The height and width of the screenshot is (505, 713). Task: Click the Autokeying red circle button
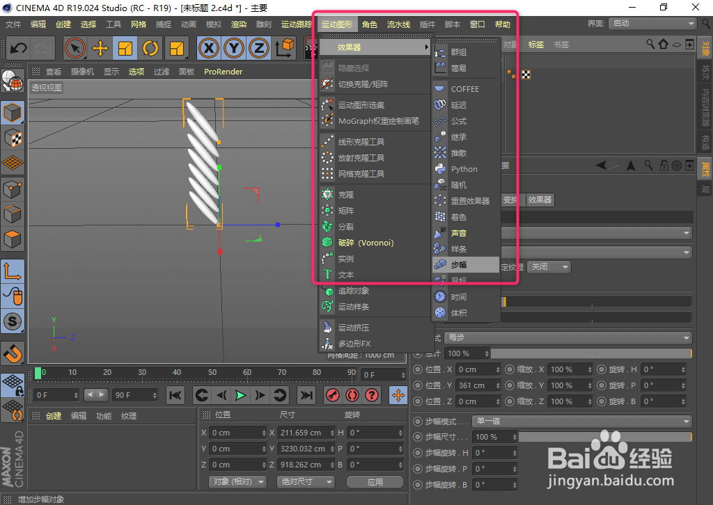[x=352, y=396]
